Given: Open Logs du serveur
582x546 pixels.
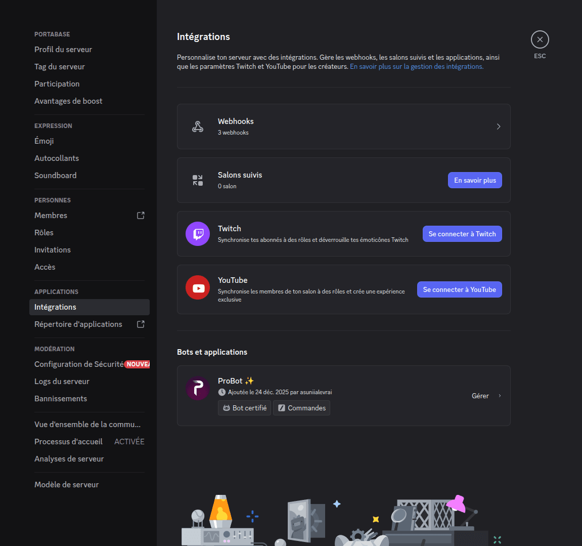Looking at the screenshot, I should click(62, 381).
